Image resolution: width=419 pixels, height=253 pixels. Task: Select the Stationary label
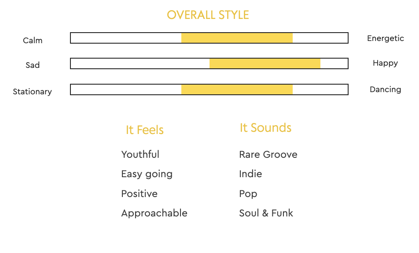tap(32, 92)
